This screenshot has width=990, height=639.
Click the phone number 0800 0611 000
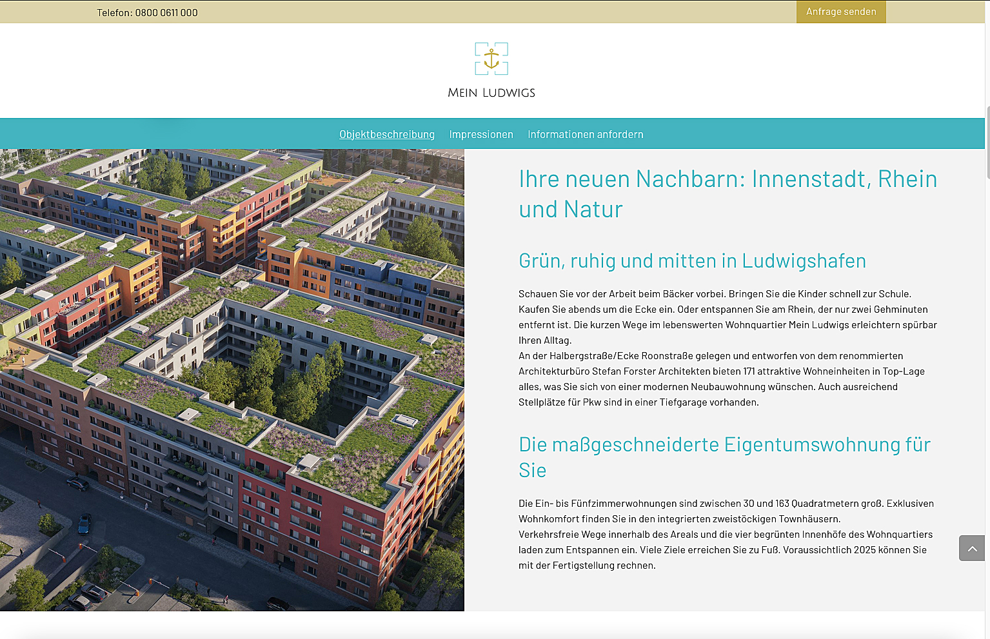[x=166, y=13]
